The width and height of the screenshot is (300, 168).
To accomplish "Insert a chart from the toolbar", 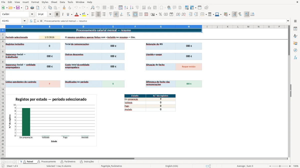I will (x=149, y=8).
